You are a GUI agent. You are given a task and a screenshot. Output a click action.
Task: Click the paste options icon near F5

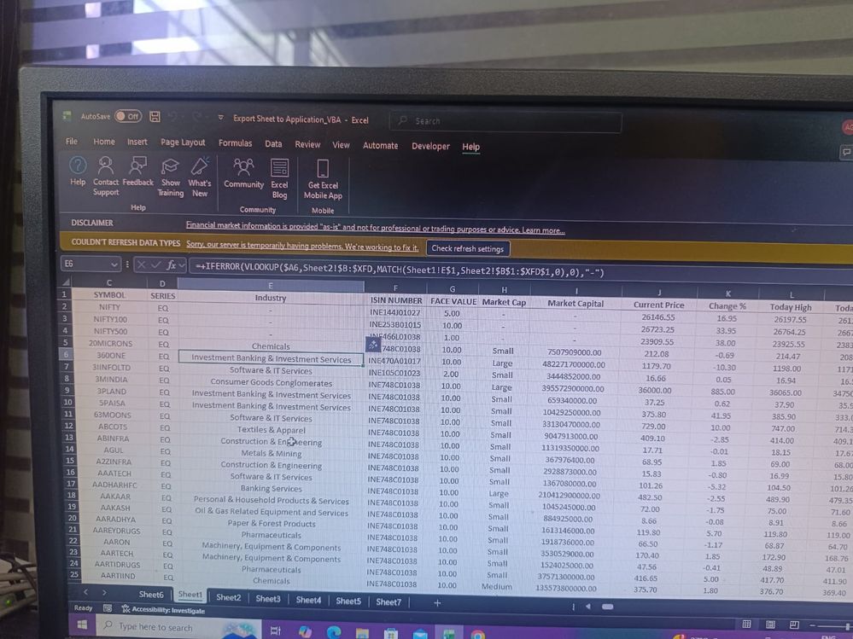pyautogui.click(x=373, y=344)
